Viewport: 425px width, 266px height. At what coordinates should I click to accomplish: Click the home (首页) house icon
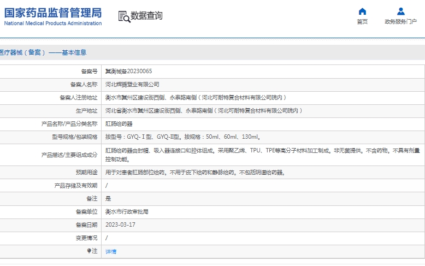pyautogui.click(x=362, y=11)
